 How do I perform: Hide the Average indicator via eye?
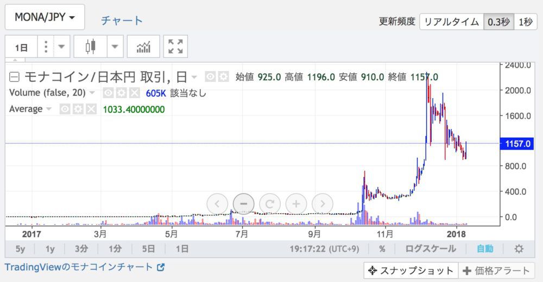click(65, 110)
